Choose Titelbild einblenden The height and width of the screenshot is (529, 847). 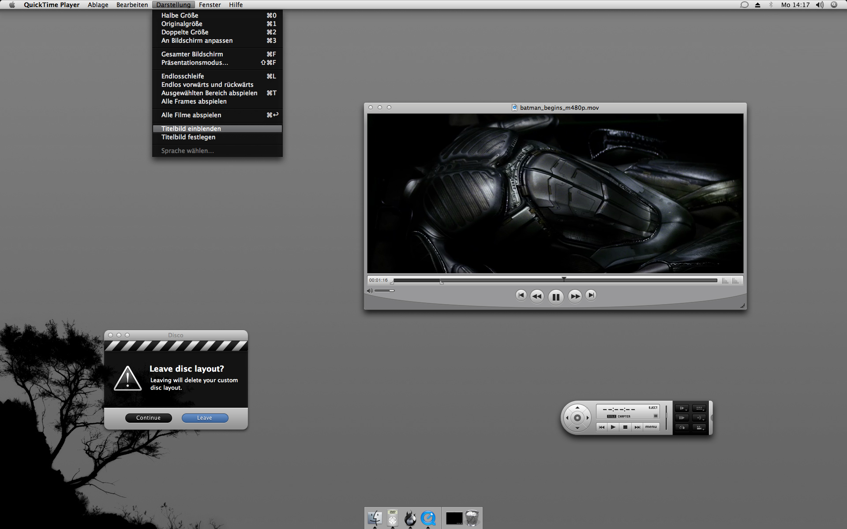point(217,129)
